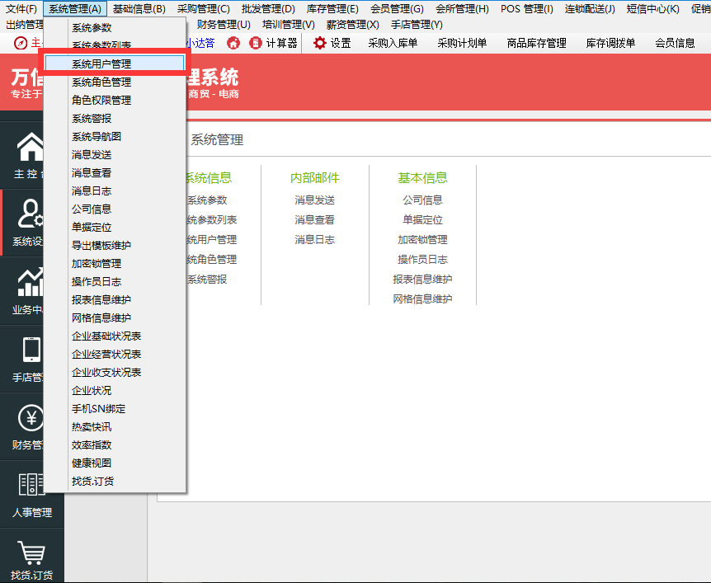This screenshot has width=711, height=583.
Task: Select 消息查看 in the dropdown menu
Action: coord(92,172)
